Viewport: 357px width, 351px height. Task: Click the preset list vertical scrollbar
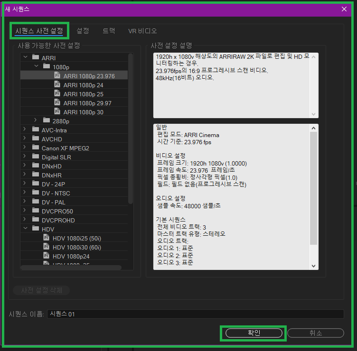131,129
